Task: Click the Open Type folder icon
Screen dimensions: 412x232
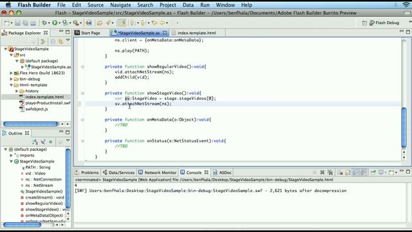Action: (x=100, y=23)
